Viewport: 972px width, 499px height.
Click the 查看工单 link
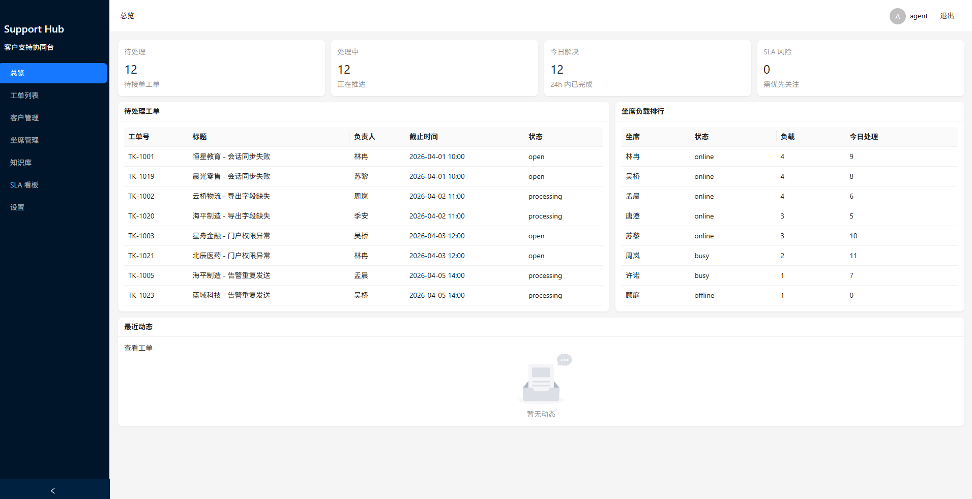(x=138, y=348)
